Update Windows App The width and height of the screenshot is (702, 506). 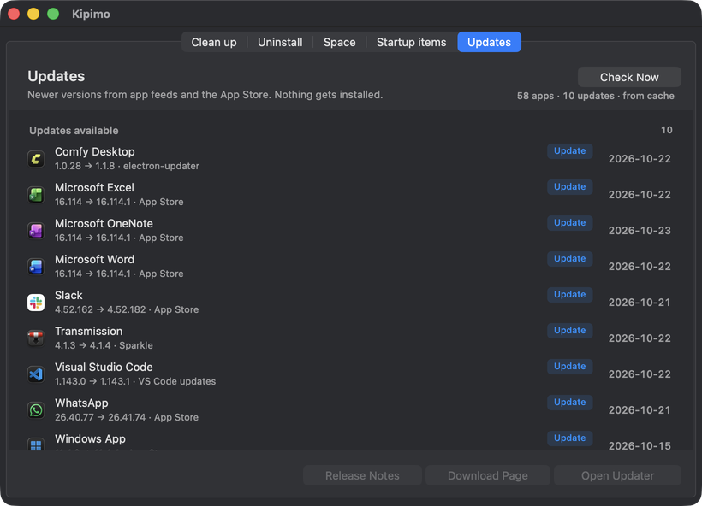569,438
